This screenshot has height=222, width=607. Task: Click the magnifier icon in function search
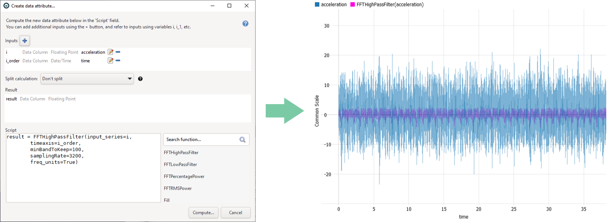pyautogui.click(x=243, y=140)
